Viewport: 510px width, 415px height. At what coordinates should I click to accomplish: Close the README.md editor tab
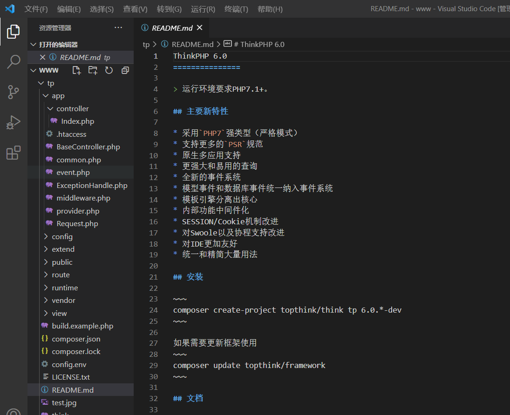click(x=200, y=28)
